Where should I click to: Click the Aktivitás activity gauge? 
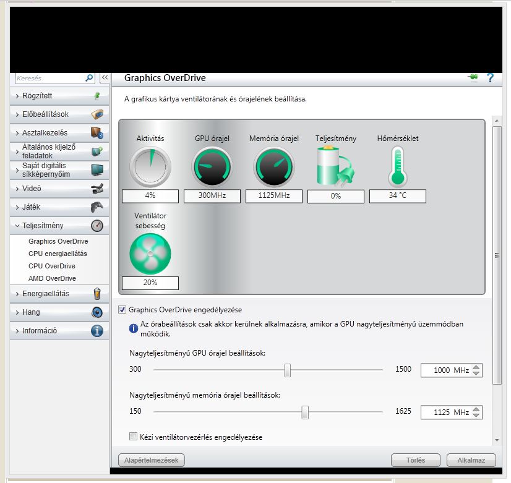pyautogui.click(x=150, y=167)
